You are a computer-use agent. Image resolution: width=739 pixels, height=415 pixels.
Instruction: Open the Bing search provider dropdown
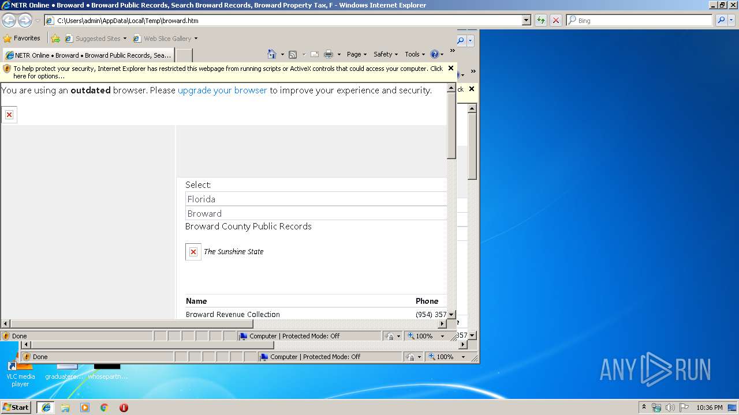click(x=731, y=20)
